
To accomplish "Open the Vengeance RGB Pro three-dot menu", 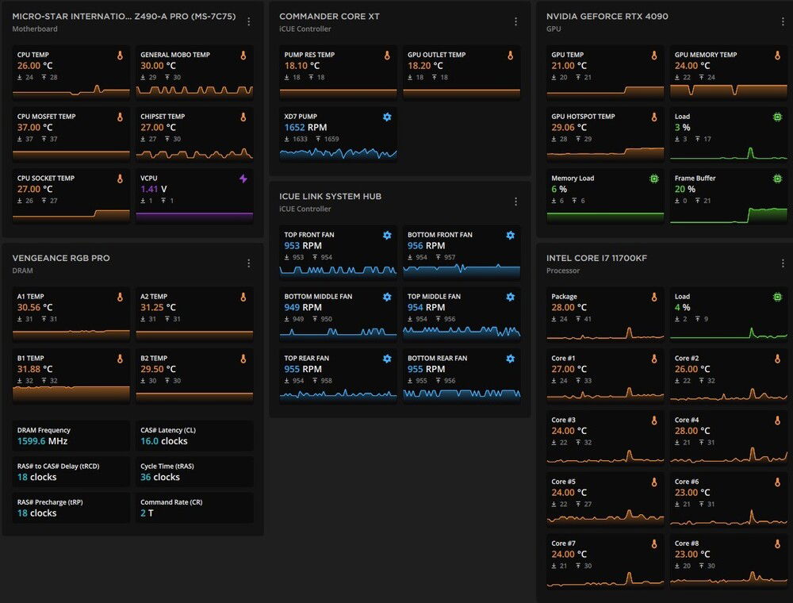I will (249, 263).
